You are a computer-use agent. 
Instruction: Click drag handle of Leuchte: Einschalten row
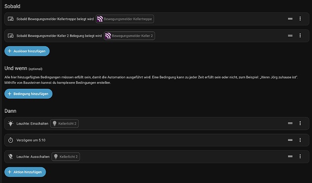[x=290, y=123]
